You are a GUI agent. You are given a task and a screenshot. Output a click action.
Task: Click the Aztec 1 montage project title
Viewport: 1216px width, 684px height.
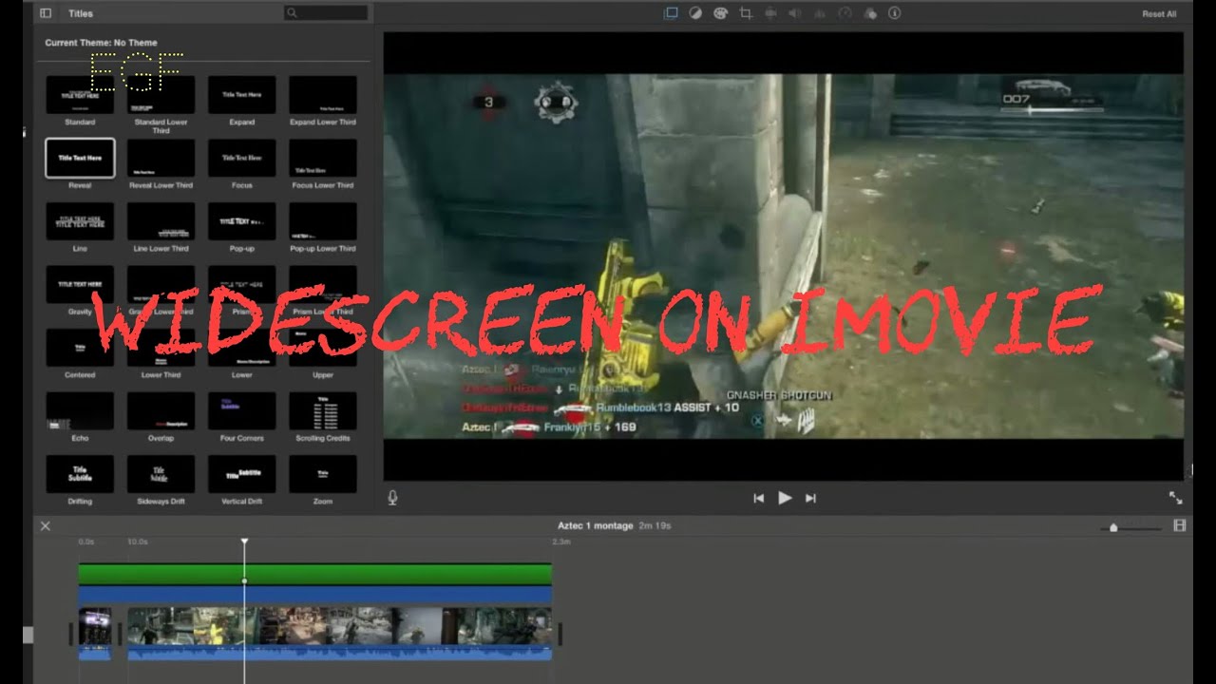596,525
